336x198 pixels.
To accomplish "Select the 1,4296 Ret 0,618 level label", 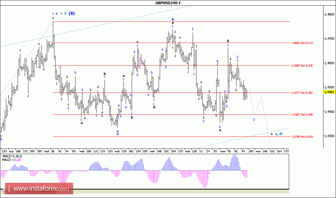I will pos(302,137).
